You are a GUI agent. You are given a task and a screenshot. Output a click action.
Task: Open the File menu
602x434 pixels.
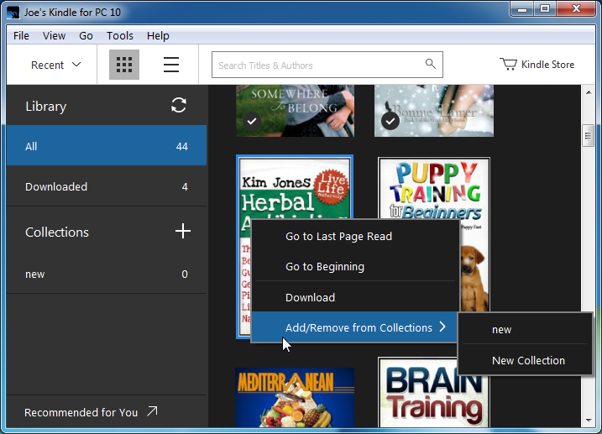tap(21, 36)
